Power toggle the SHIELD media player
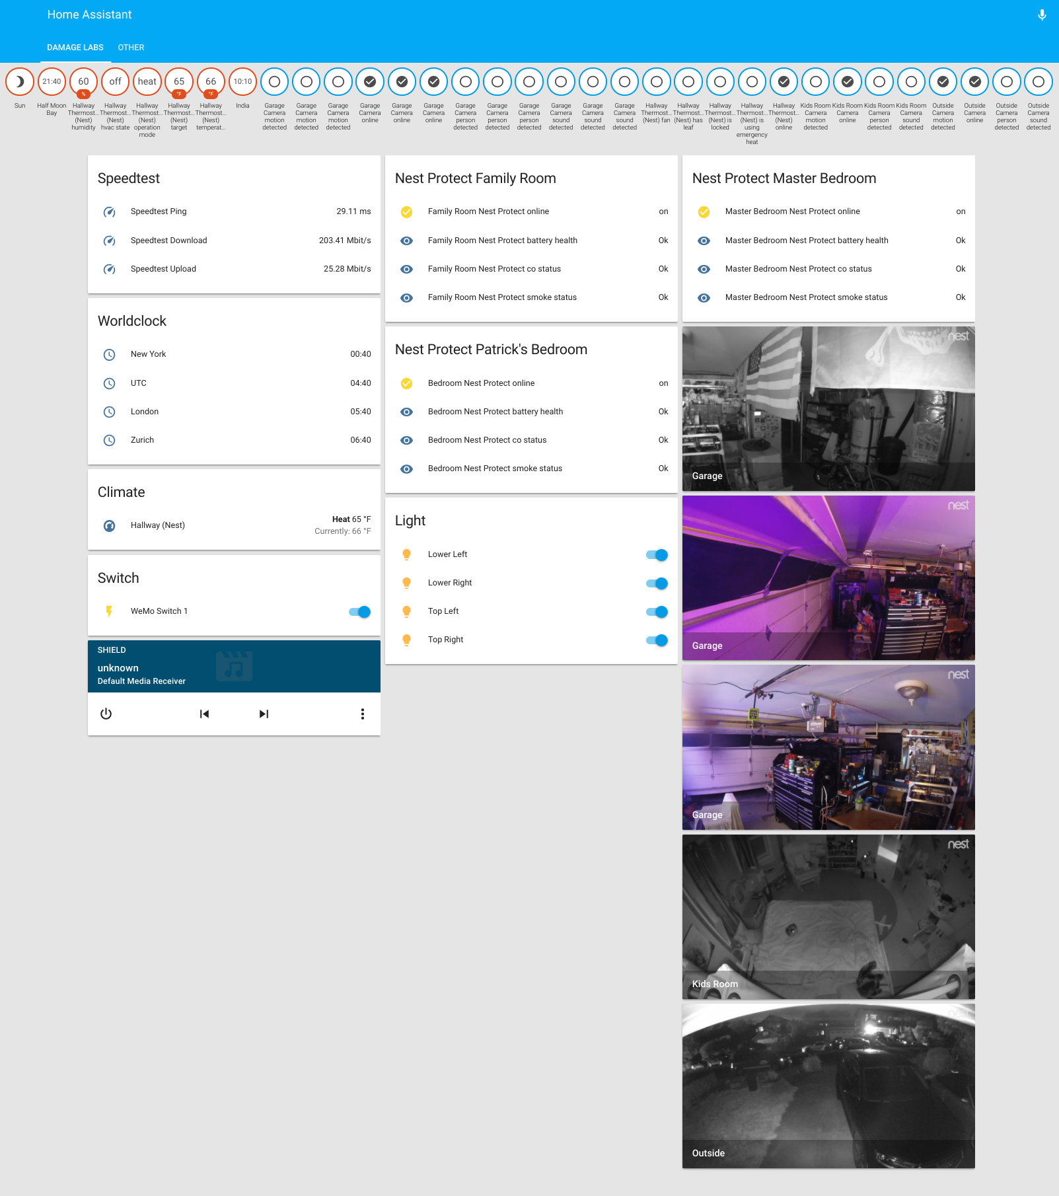 (x=106, y=714)
